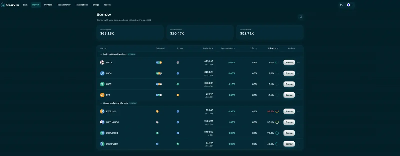Navigate to Bridge

[96, 5]
